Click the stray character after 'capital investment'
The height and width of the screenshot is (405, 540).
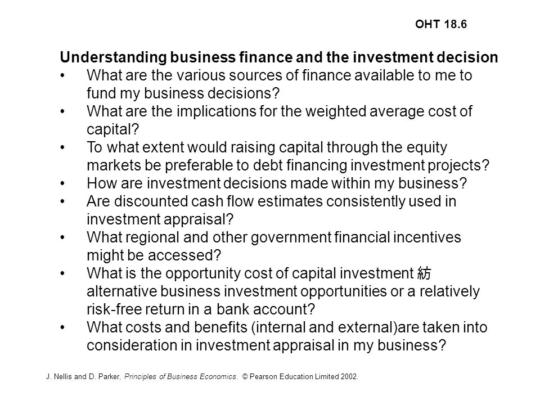424,273
